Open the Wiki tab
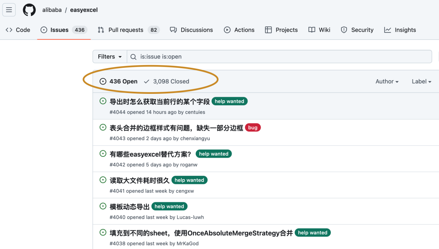Image resolution: width=439 pixels, height=249 pixels. click(319, 30)
